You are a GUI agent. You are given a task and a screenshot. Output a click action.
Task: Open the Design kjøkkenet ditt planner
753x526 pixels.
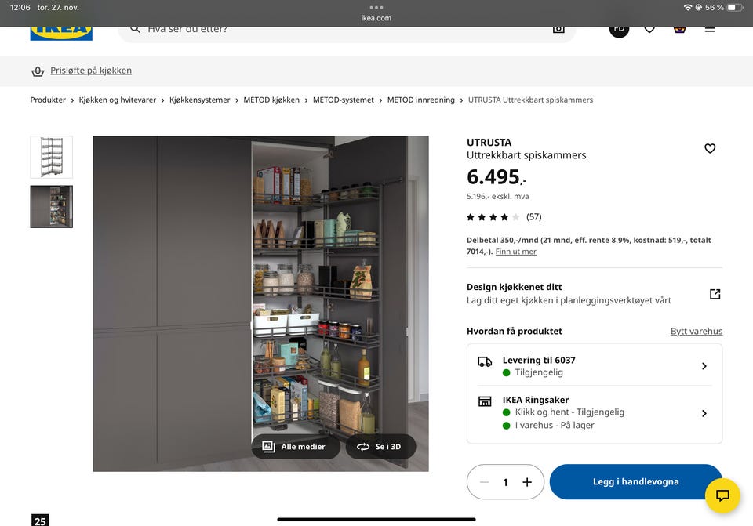595,294
